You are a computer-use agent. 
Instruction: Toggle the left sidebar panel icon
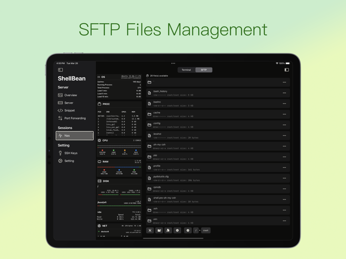60,70
